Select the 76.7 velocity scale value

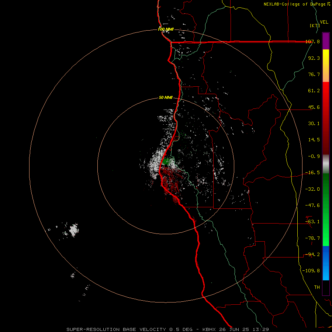tap(314, 74)
